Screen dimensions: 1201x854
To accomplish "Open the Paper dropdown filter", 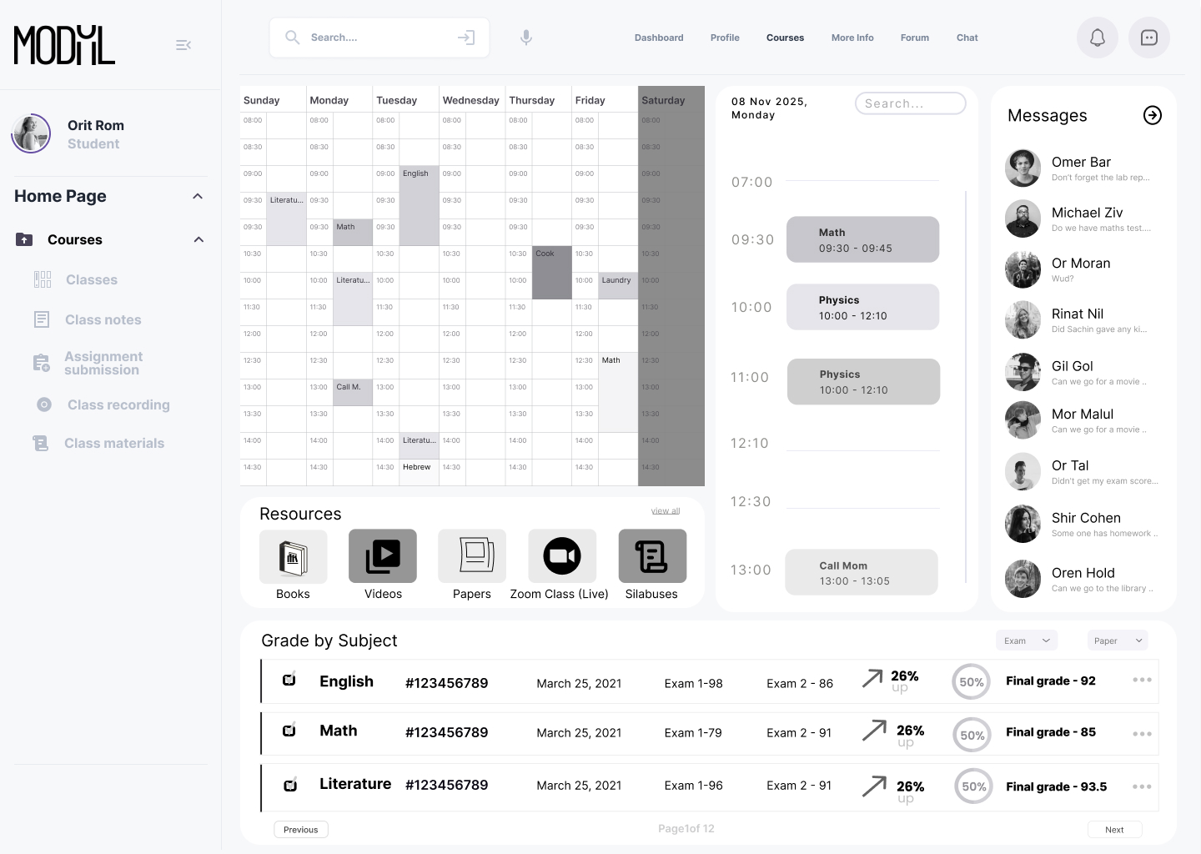I will 1118,640.
